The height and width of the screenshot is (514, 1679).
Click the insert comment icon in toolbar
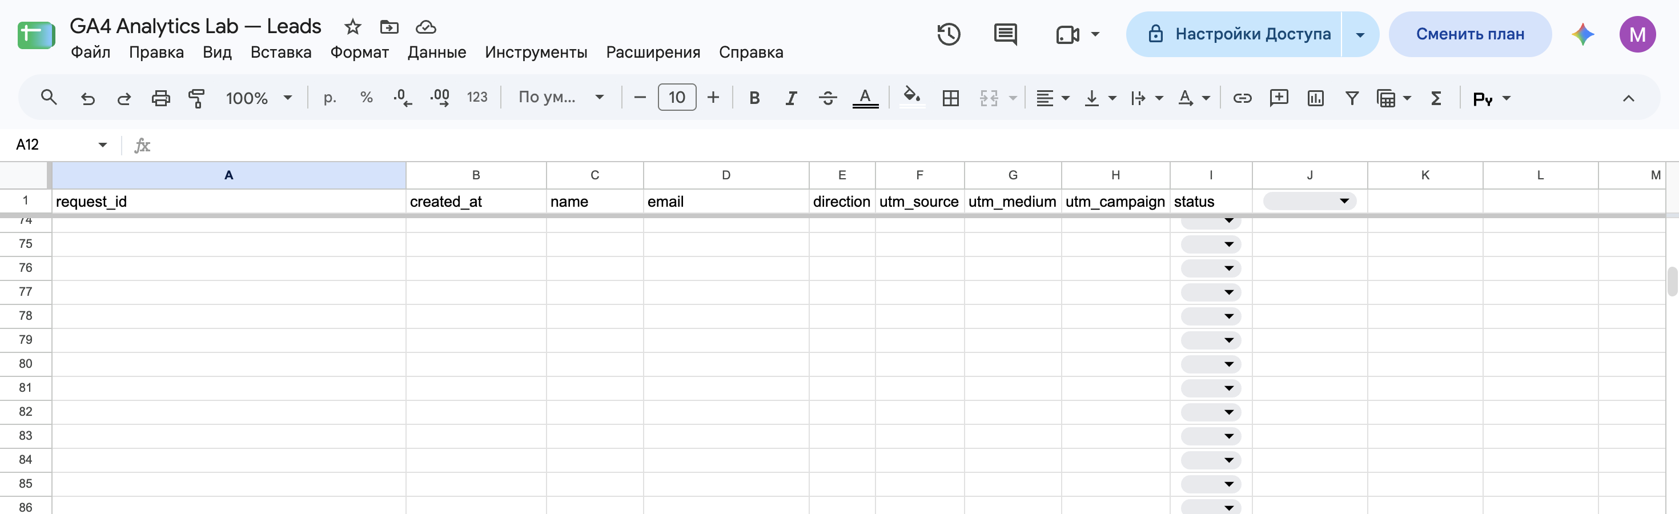tap(1279, 98)
